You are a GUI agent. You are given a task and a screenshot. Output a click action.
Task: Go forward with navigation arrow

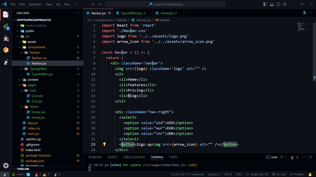tap(100, 4)
